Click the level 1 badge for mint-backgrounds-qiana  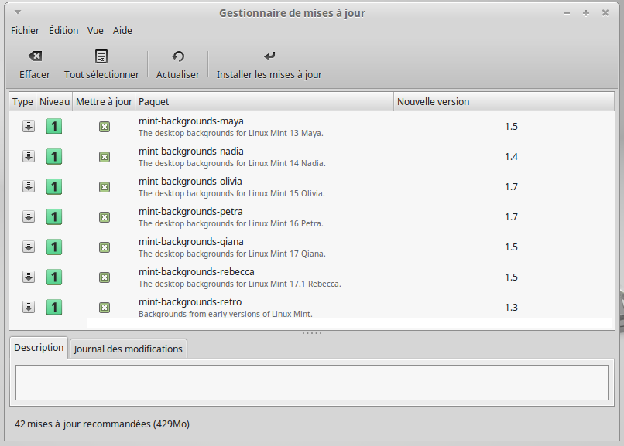click(x=54, y=247)
